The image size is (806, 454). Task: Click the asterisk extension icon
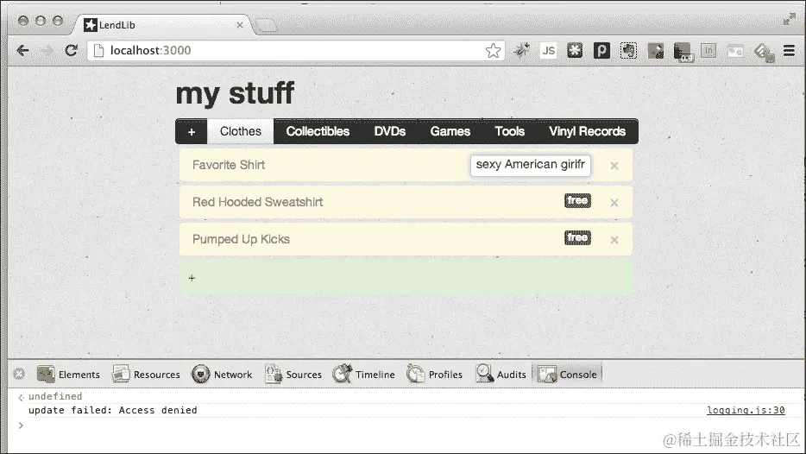575,50
